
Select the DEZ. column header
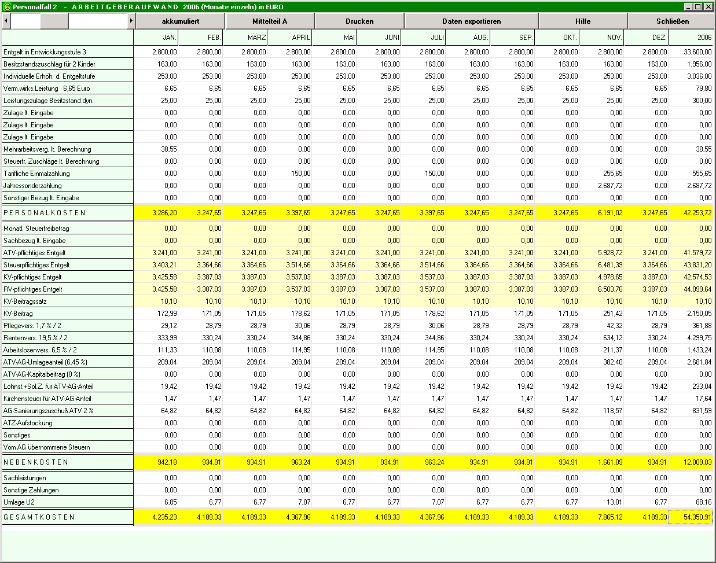pos(647,38)
